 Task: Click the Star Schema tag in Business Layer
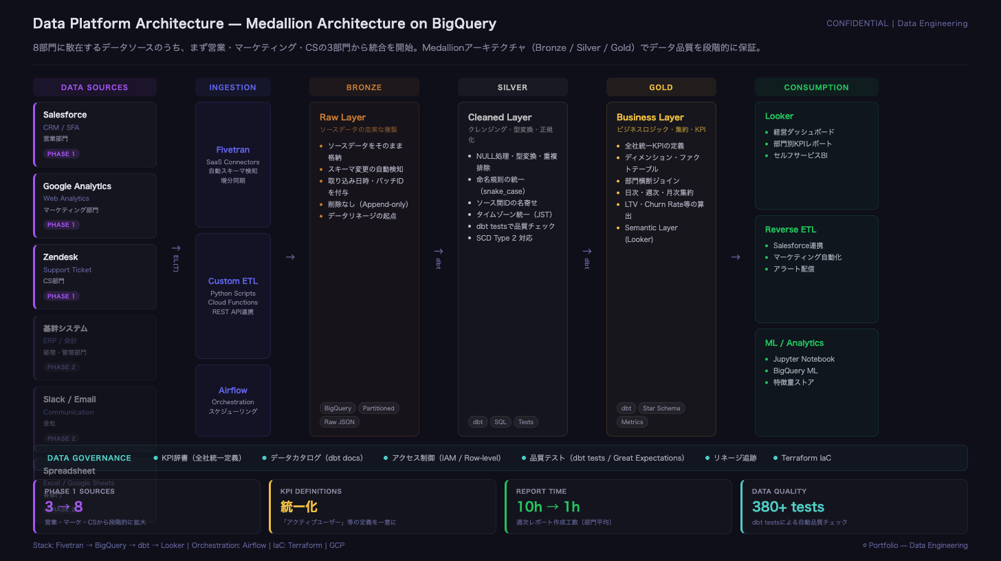pyautogui.click(x=661, y=408)
